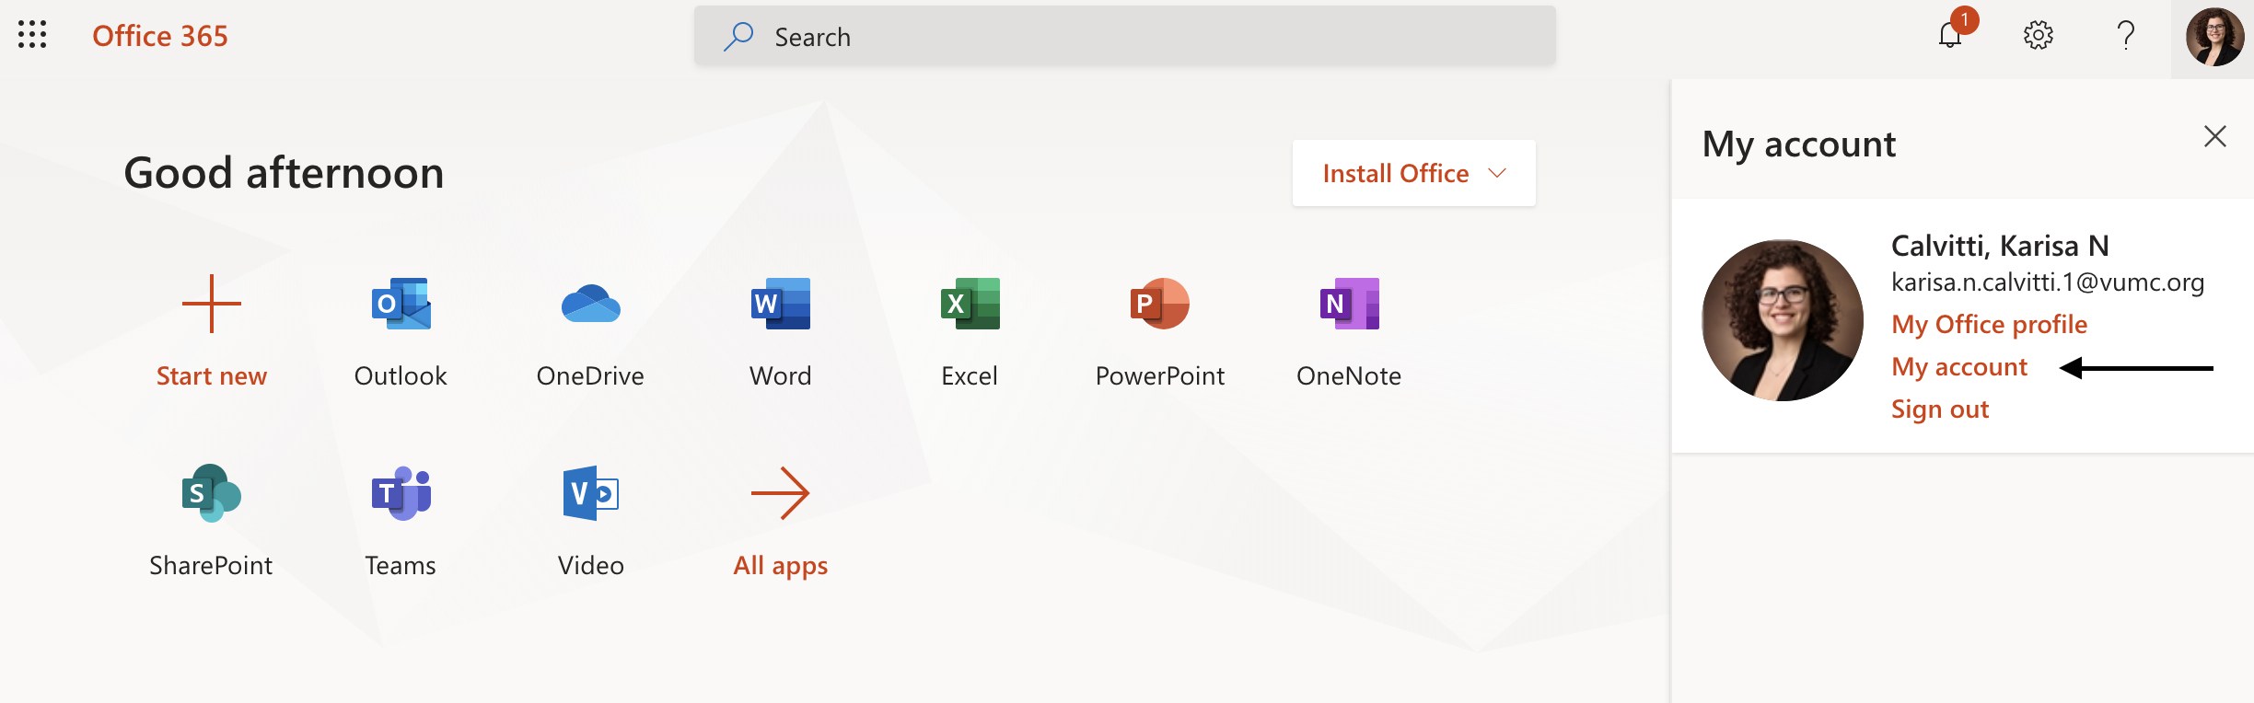Viewport: 2254px width, 703px height.
Task: Click Start new plus icon
Action: [211, 305]
